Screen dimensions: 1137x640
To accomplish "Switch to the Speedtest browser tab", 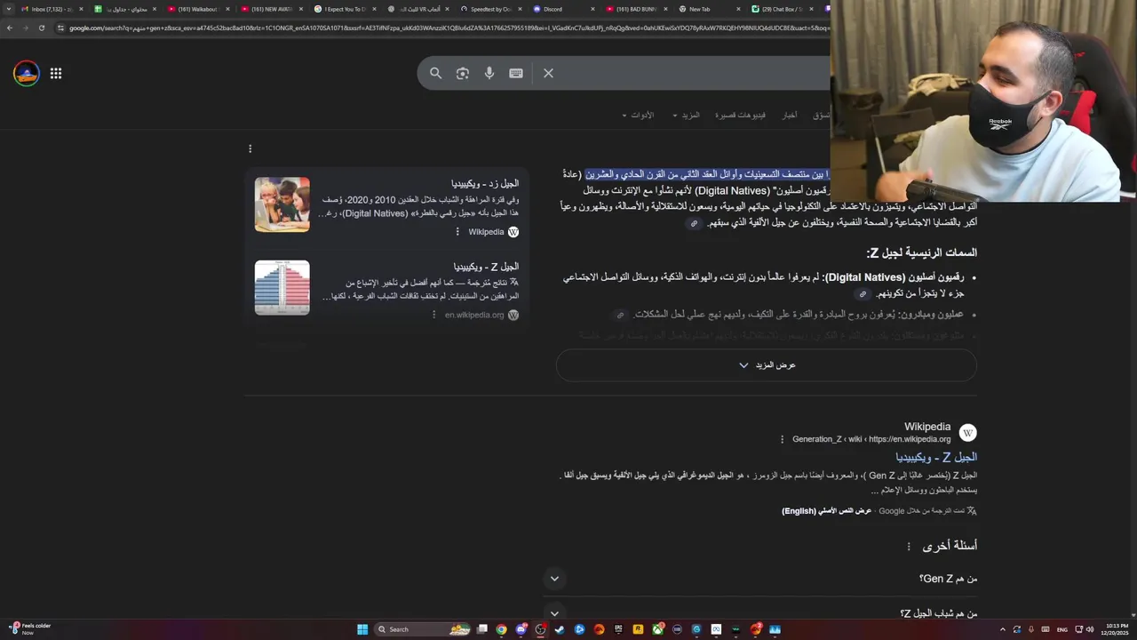I will pyautogui.click(x=491, y=9).
